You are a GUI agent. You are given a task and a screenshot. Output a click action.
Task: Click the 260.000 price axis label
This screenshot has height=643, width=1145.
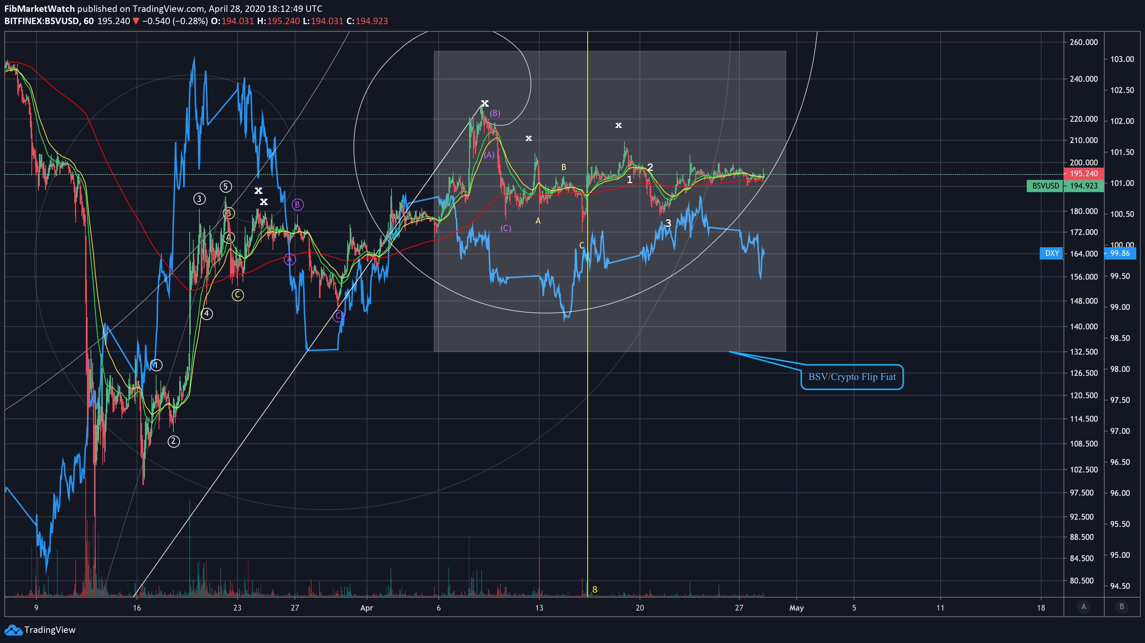click(x=1083, y=42)
